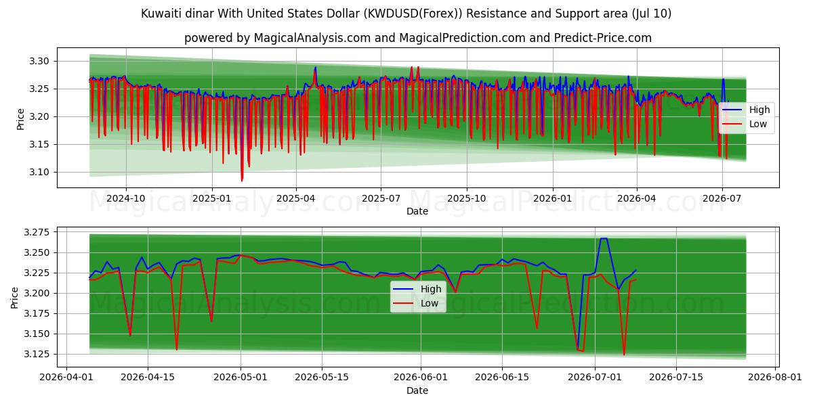This screenshot has width=813, height=406.
Task: Click the '2024-10' x-axis label in the top chart
Action: (126, 199)
